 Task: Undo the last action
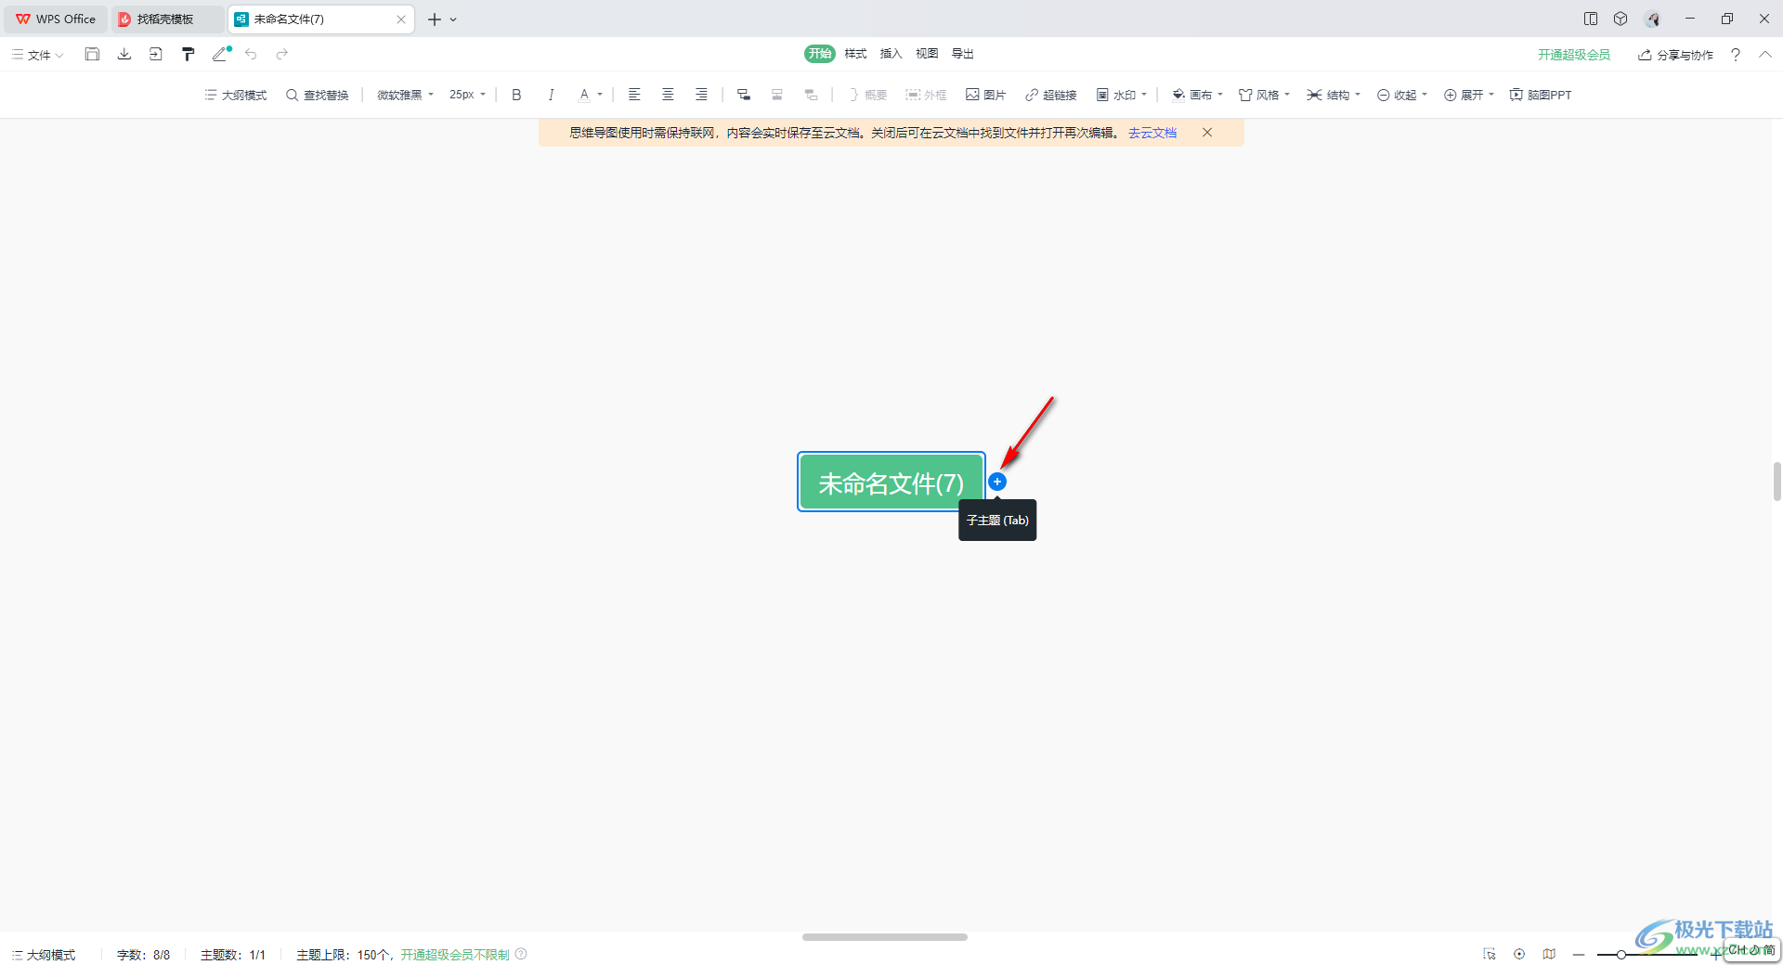251,54
